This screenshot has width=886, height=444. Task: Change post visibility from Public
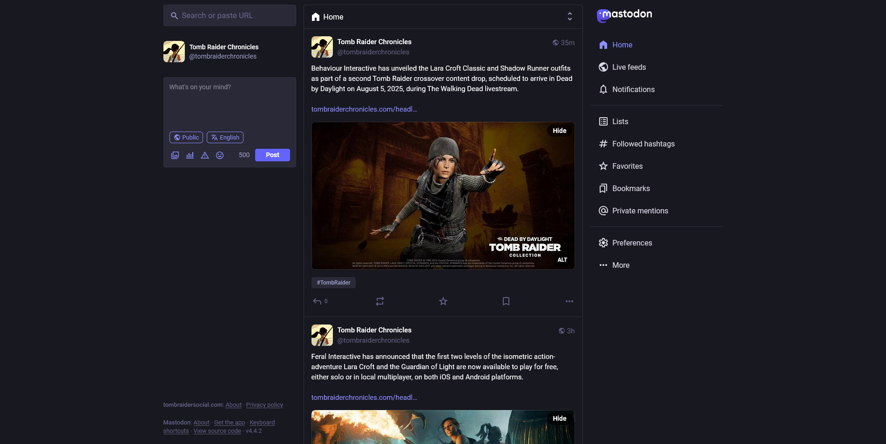(186, 138)
